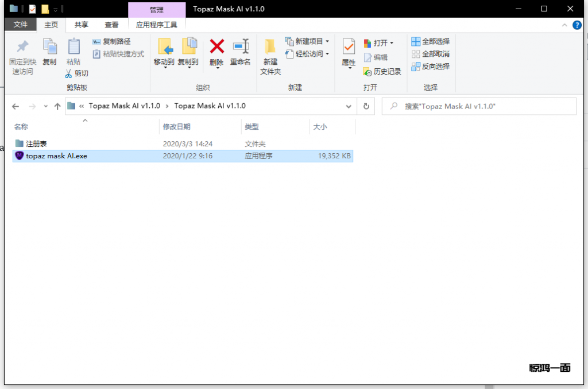Viewport: 588px width, 389px height.
Task: Click the 历史记录 history button
Action: click(x=382, y=72)
